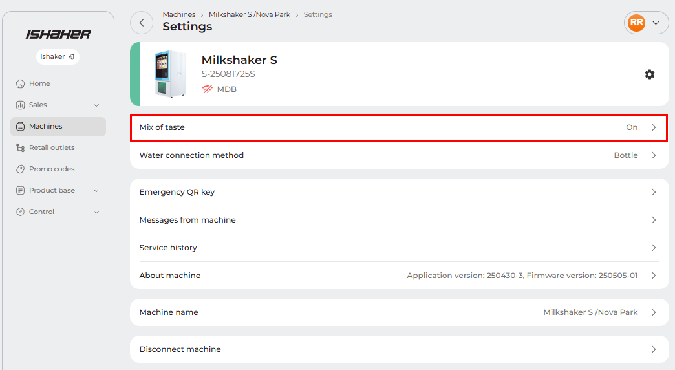The height and width of the screenshot is (370, 675).
Task: Open Water connection method setting
Action: (399, 155)
